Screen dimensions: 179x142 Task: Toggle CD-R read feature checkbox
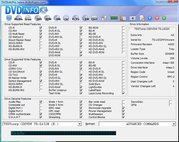tap(41, 28)
